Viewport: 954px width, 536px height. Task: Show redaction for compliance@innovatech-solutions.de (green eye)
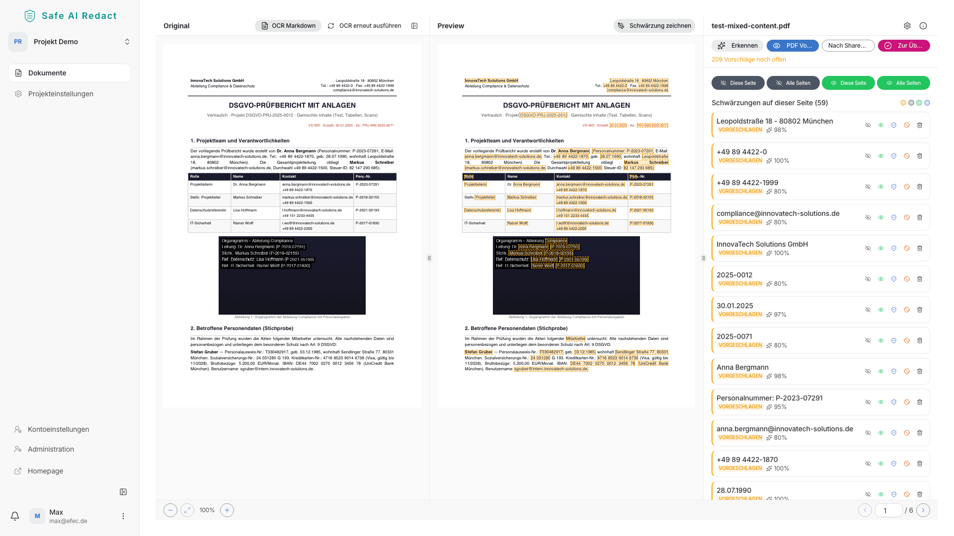click(881, 217)
